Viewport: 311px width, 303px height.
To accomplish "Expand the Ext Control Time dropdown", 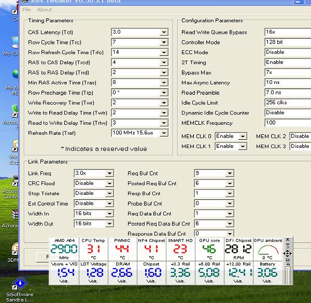I will 109,204.
